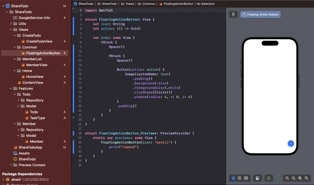314x185 pixels.
Task: Set preview zoom to actual size
Action: coord(293,178)
